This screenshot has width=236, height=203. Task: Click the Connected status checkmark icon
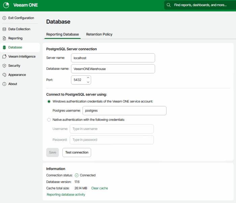pos(77,175)
